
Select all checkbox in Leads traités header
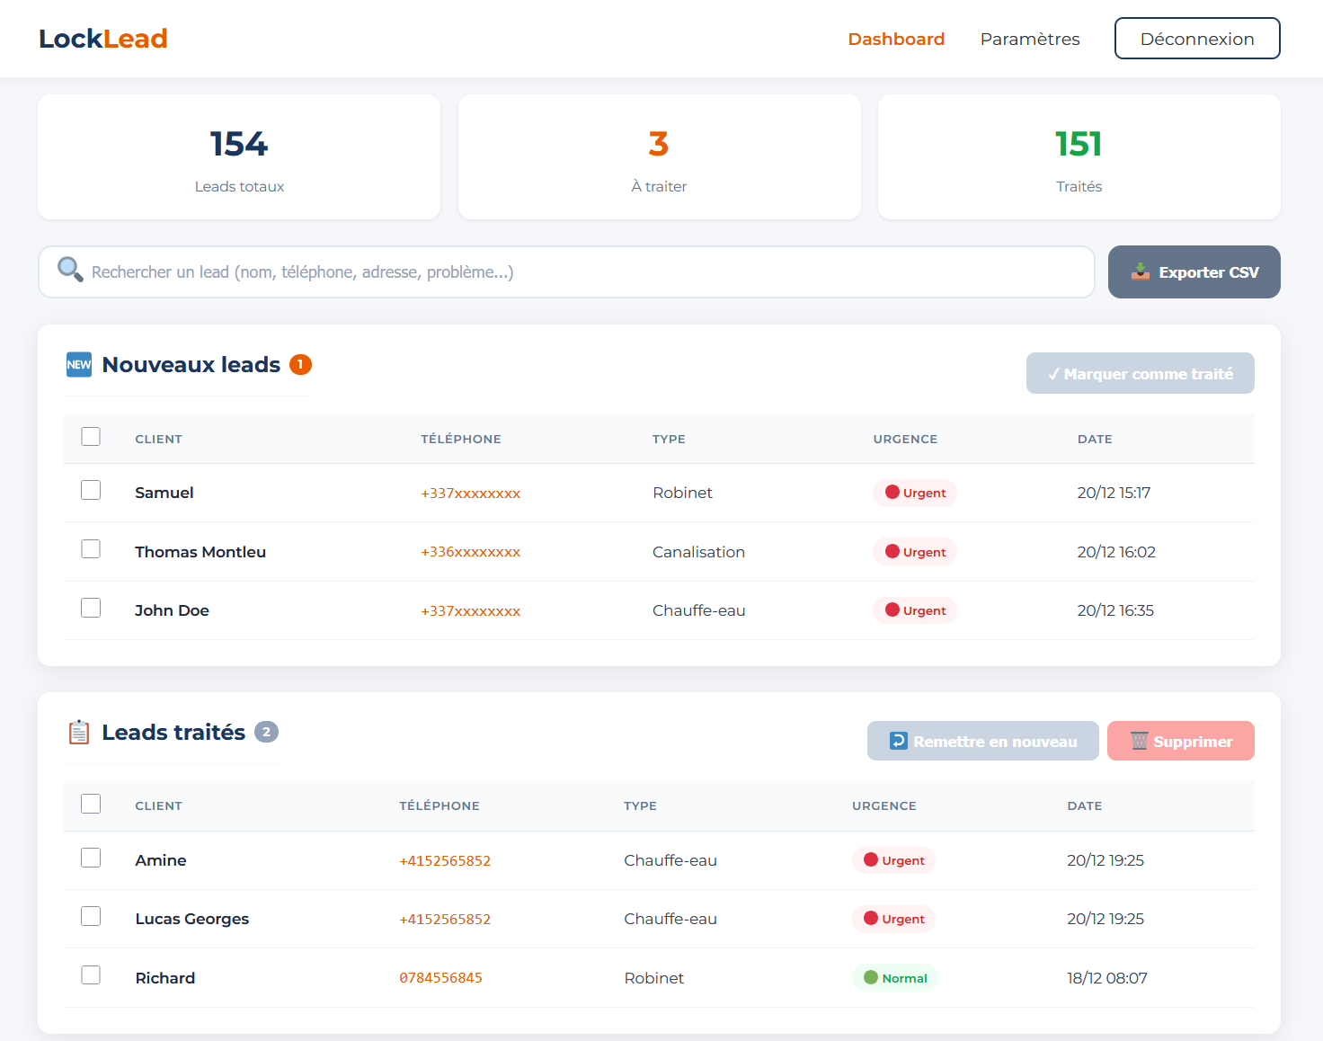click(91, 804)
